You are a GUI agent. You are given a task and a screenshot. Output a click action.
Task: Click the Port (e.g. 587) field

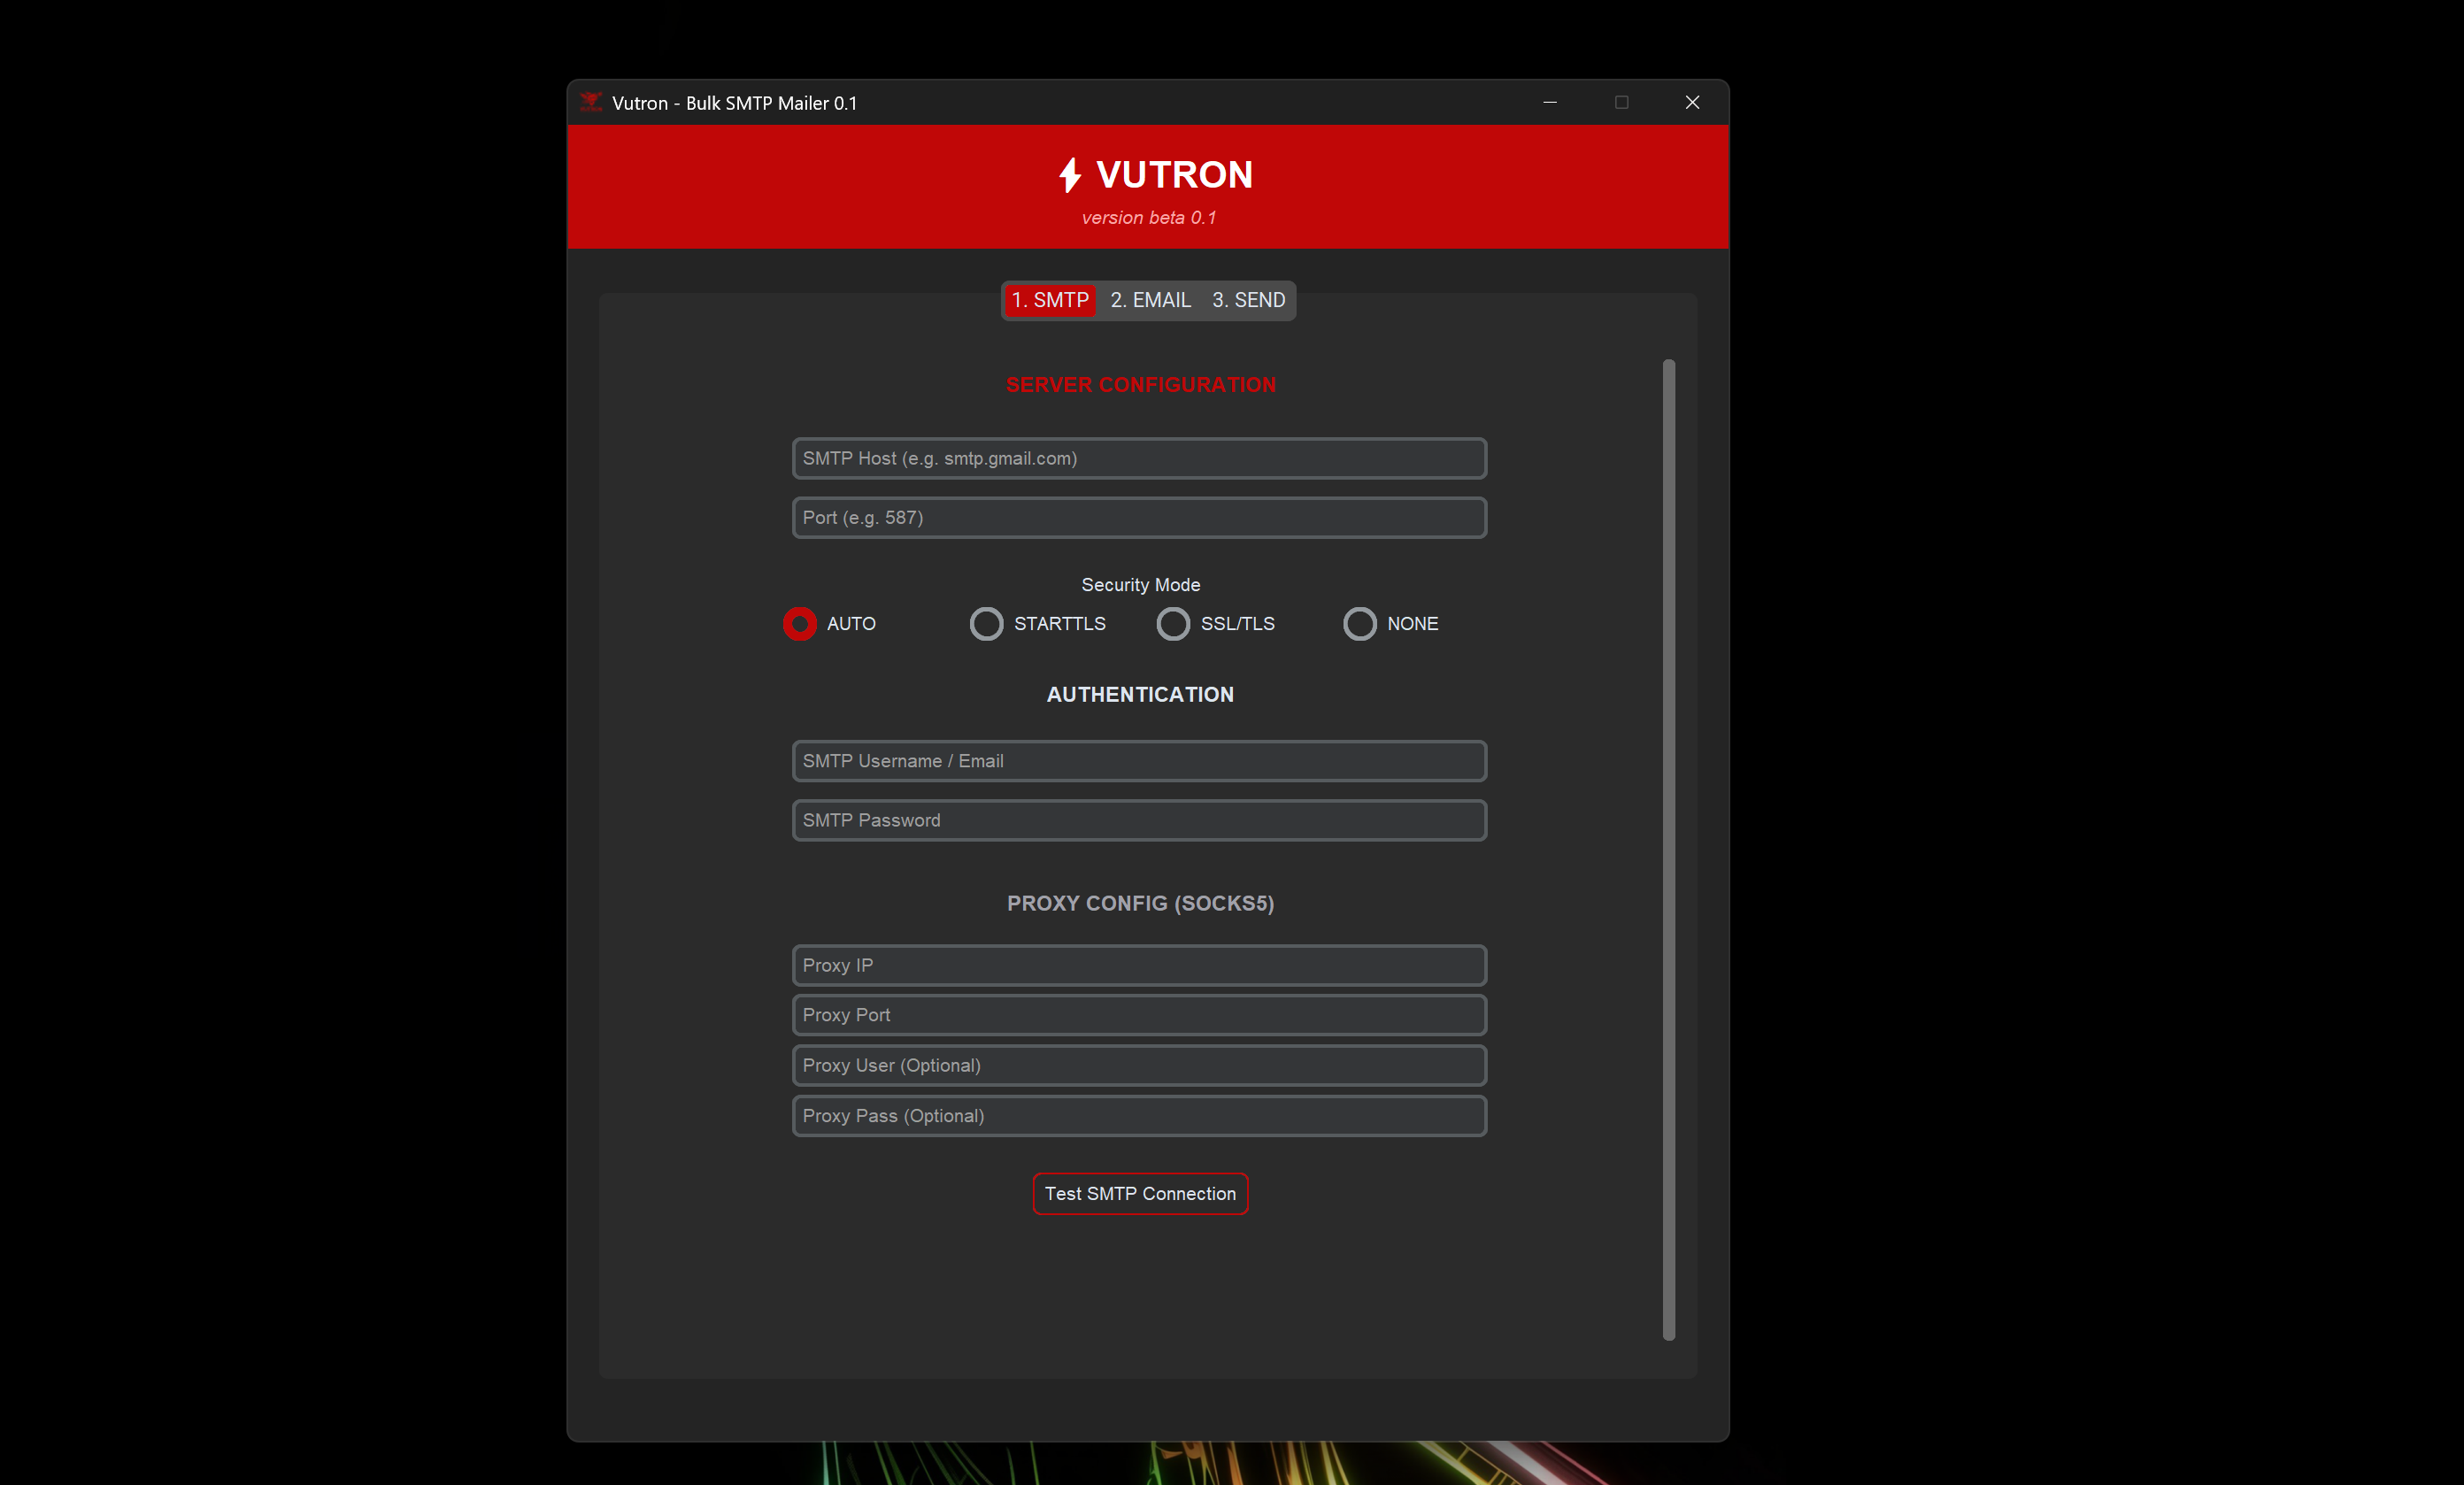(1139, 517)
